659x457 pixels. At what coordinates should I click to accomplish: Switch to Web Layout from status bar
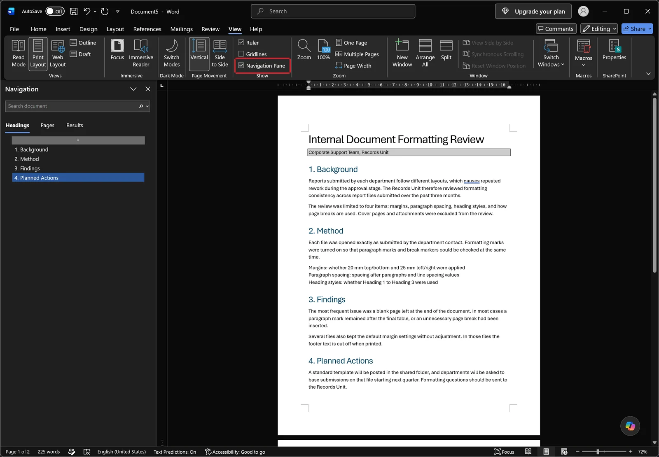[564, 452]
